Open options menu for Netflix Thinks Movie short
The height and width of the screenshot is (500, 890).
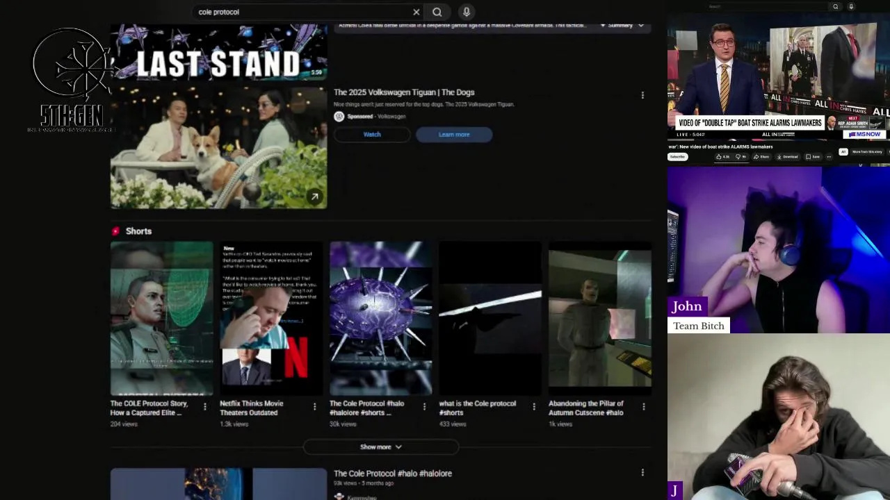[x=314, y=407]
